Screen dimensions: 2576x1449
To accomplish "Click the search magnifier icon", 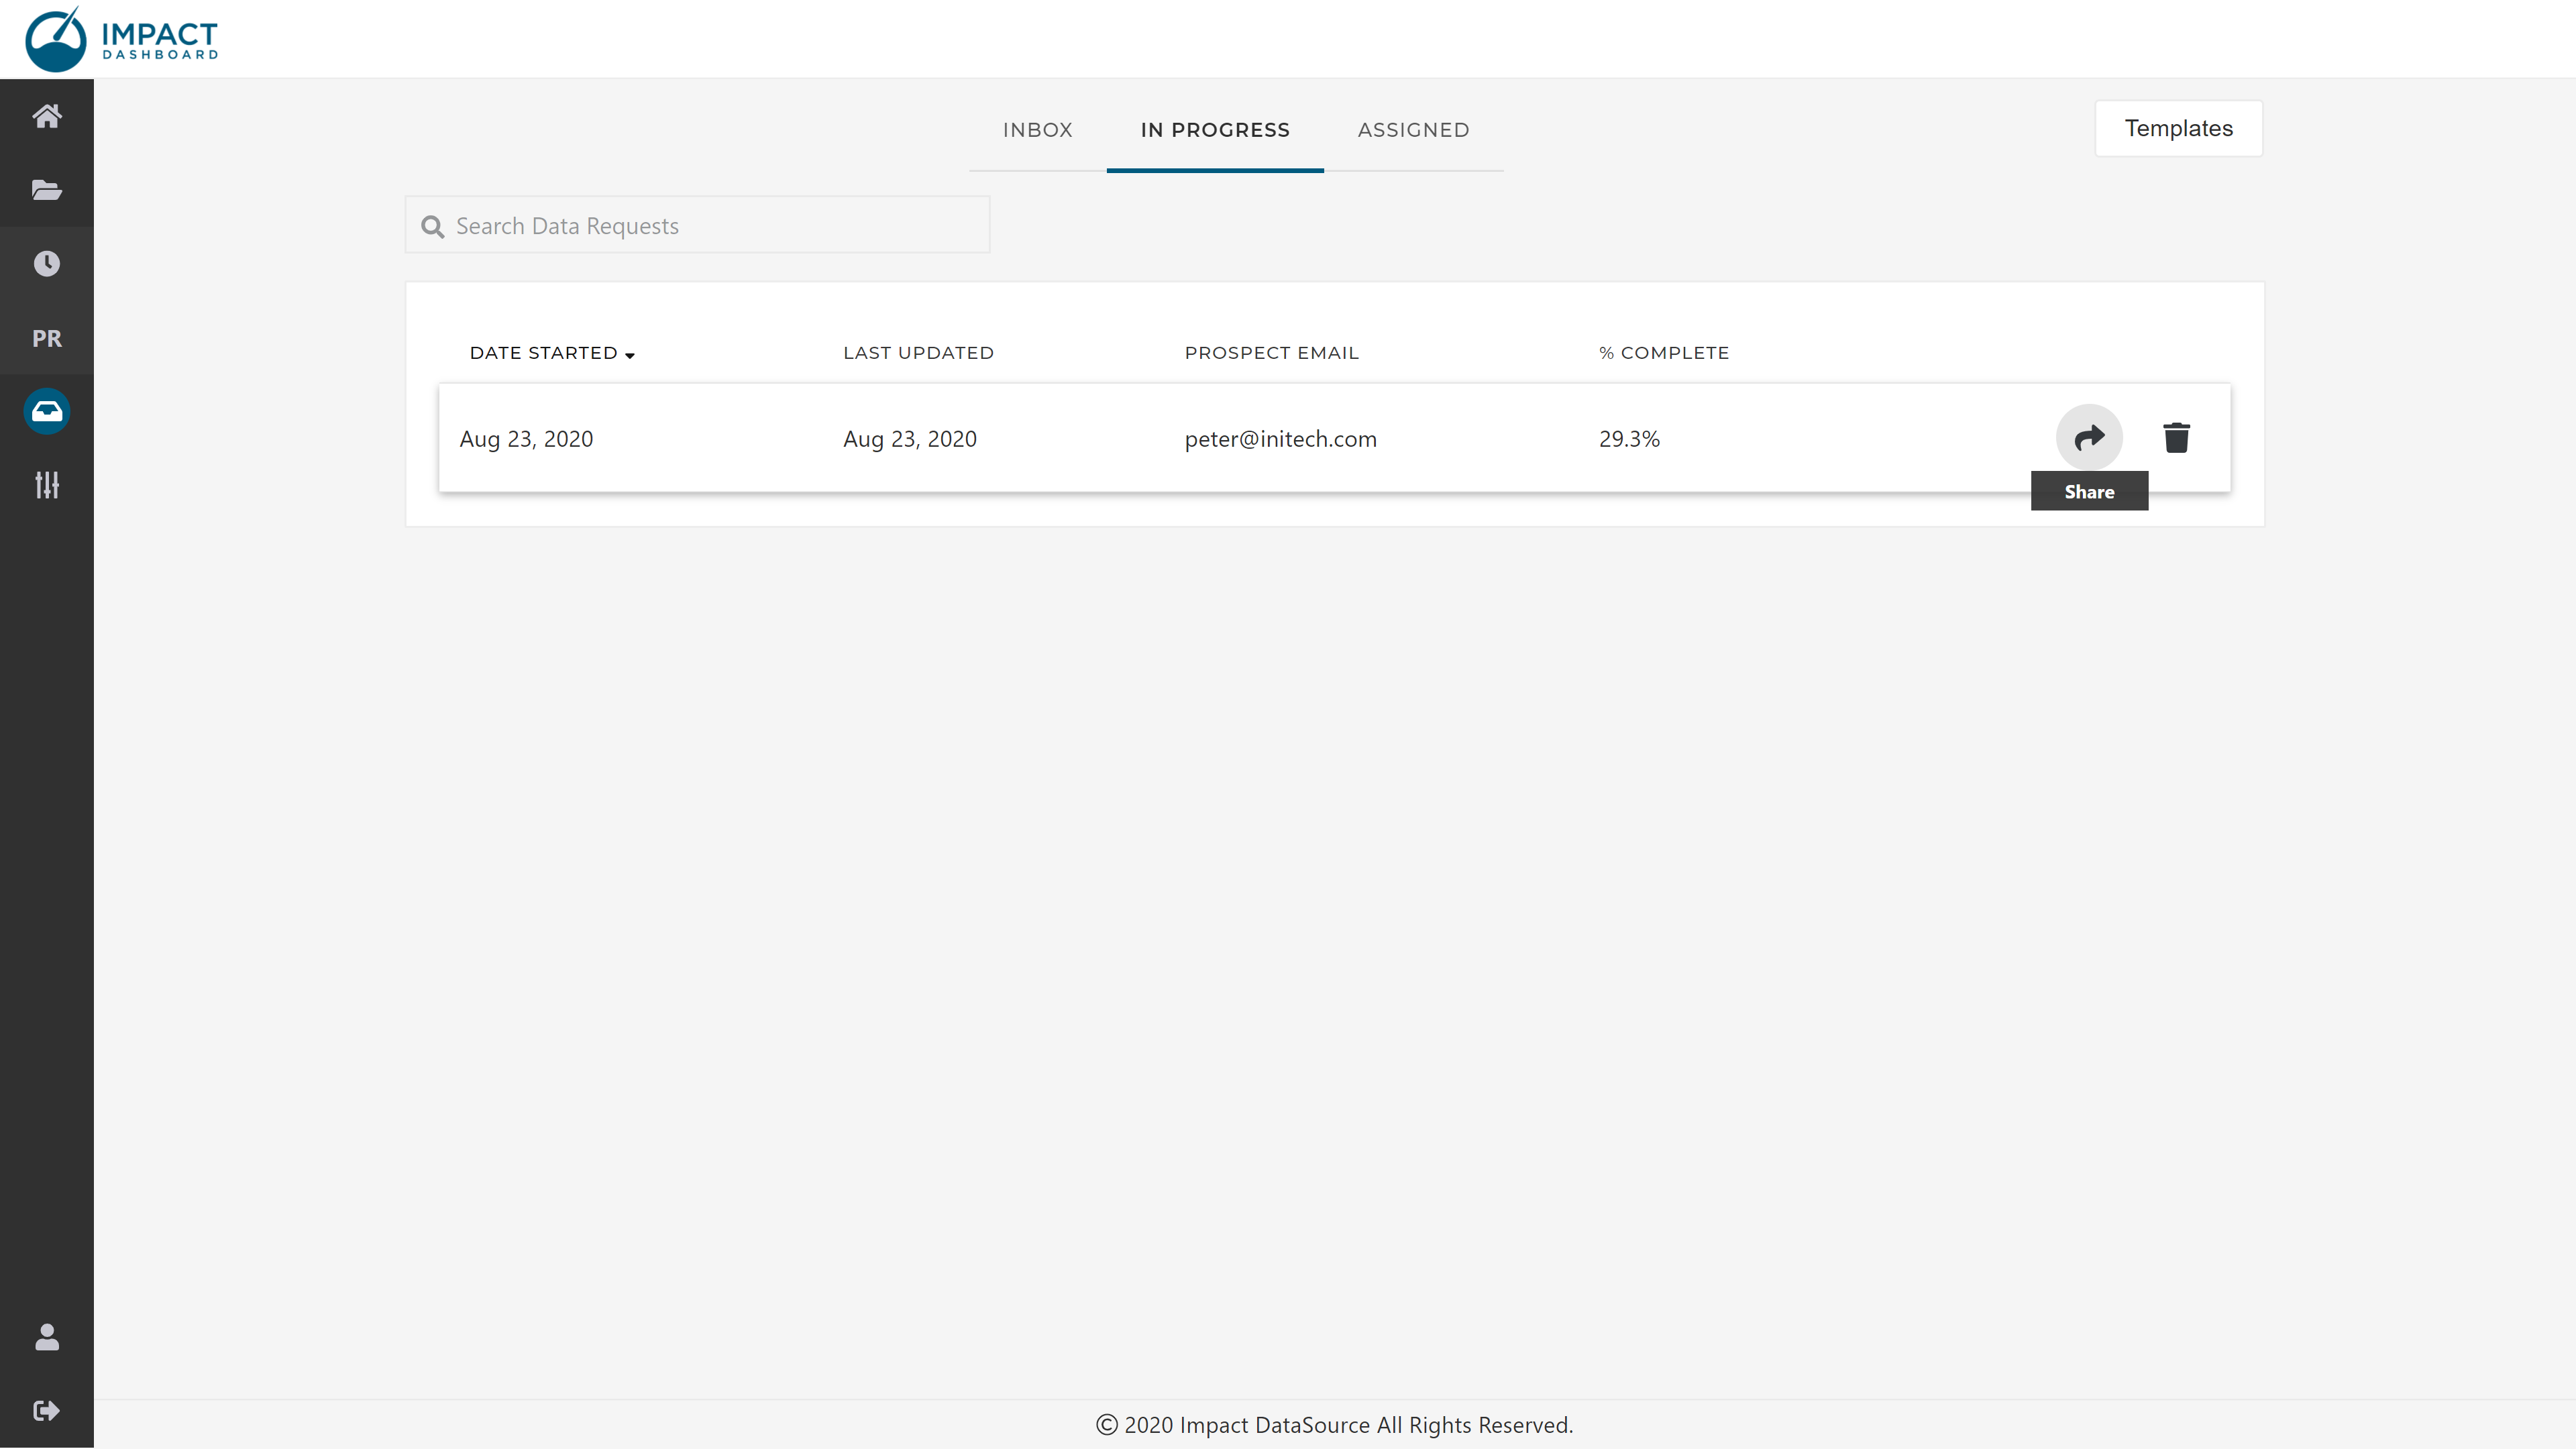I will pos(432,226).
